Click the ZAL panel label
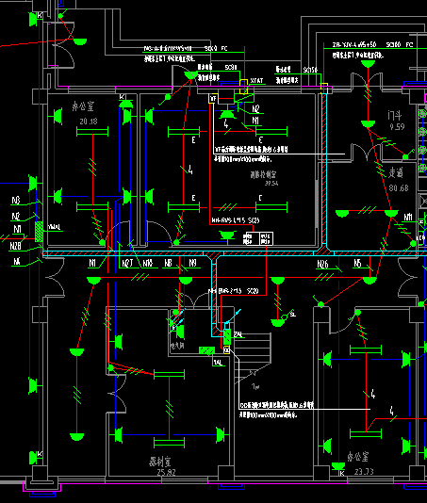This screenshot has width=427, height=503. [x=238, y=334]
